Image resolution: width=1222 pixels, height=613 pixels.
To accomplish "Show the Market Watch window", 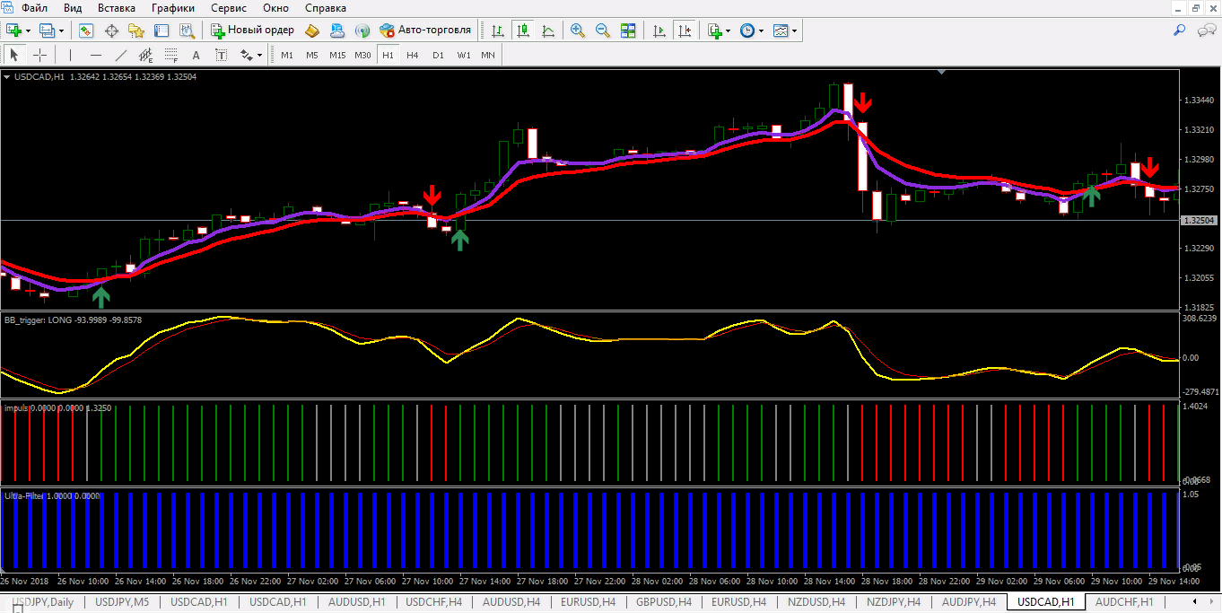I will point(86,31).
